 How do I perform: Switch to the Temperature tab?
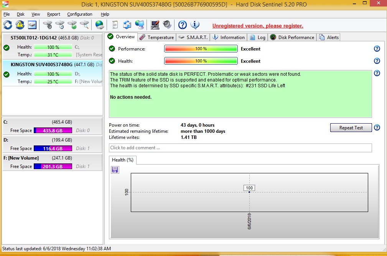point(157,37)
